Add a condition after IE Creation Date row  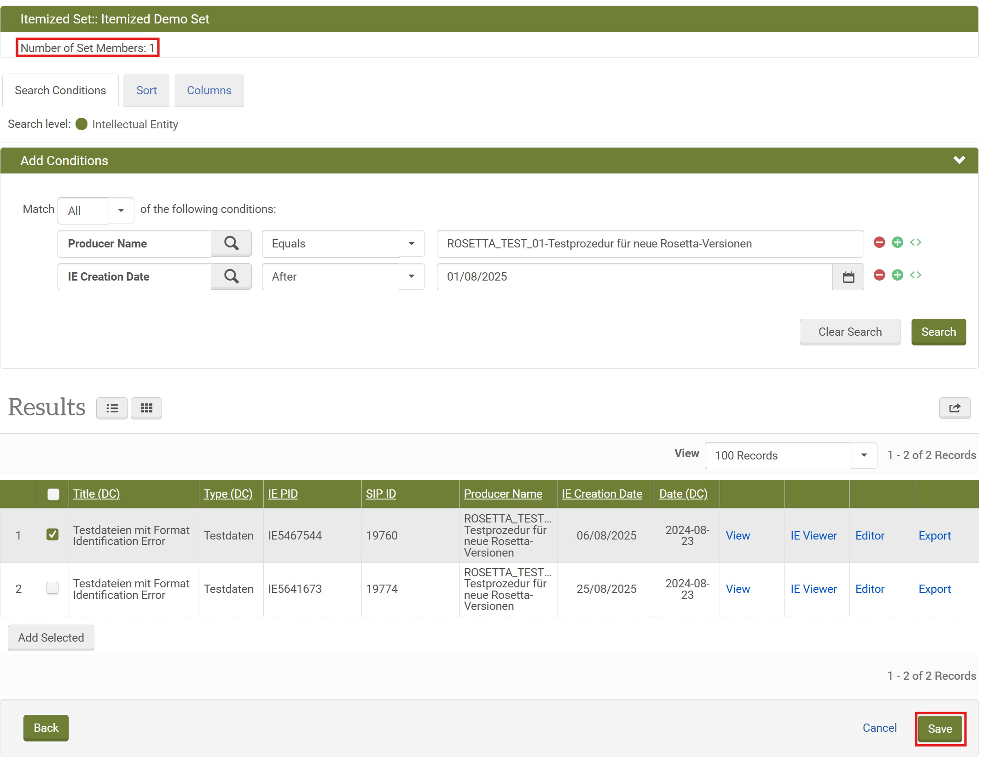897,275
